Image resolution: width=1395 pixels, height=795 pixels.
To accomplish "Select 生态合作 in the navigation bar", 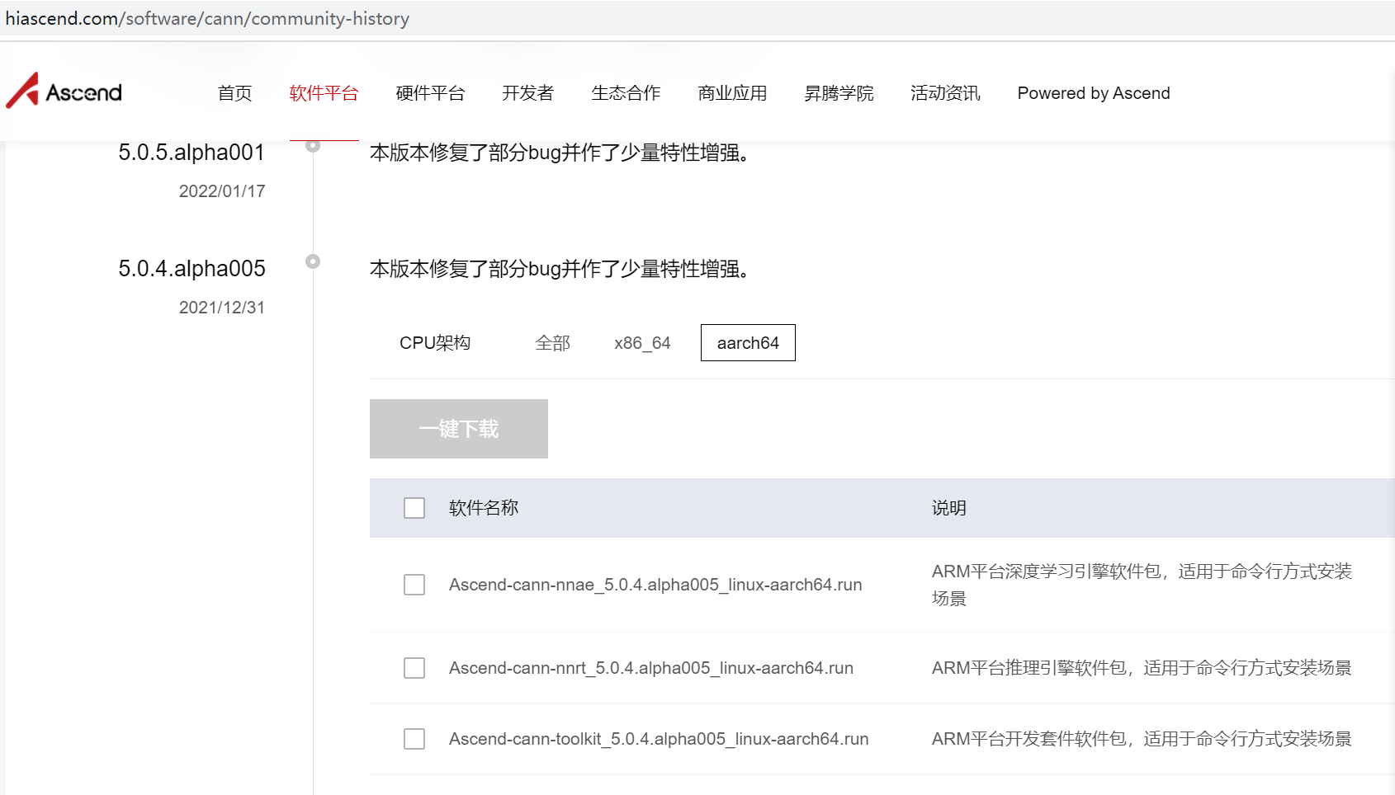I will (626, 93).
